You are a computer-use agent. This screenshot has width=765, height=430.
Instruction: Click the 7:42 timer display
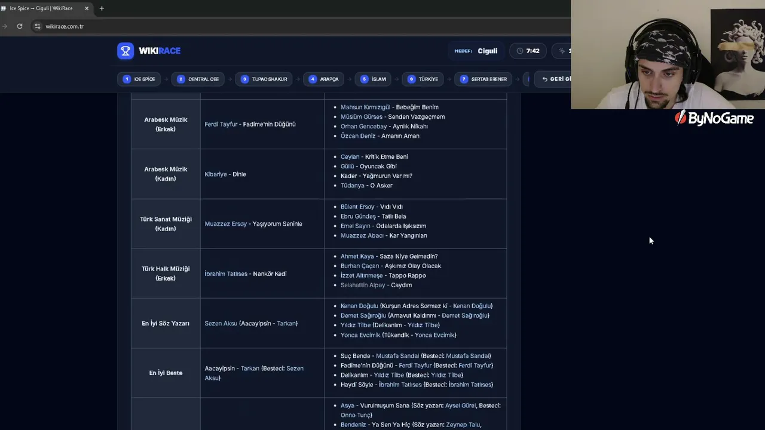[x=528, y=51]
